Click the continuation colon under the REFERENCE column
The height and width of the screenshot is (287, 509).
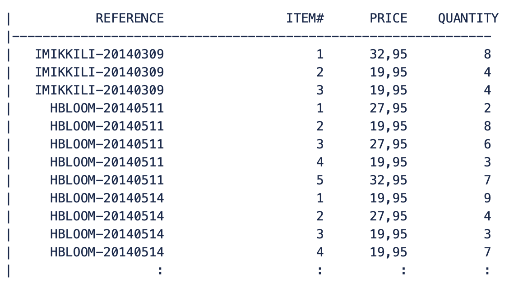point(160,271)
